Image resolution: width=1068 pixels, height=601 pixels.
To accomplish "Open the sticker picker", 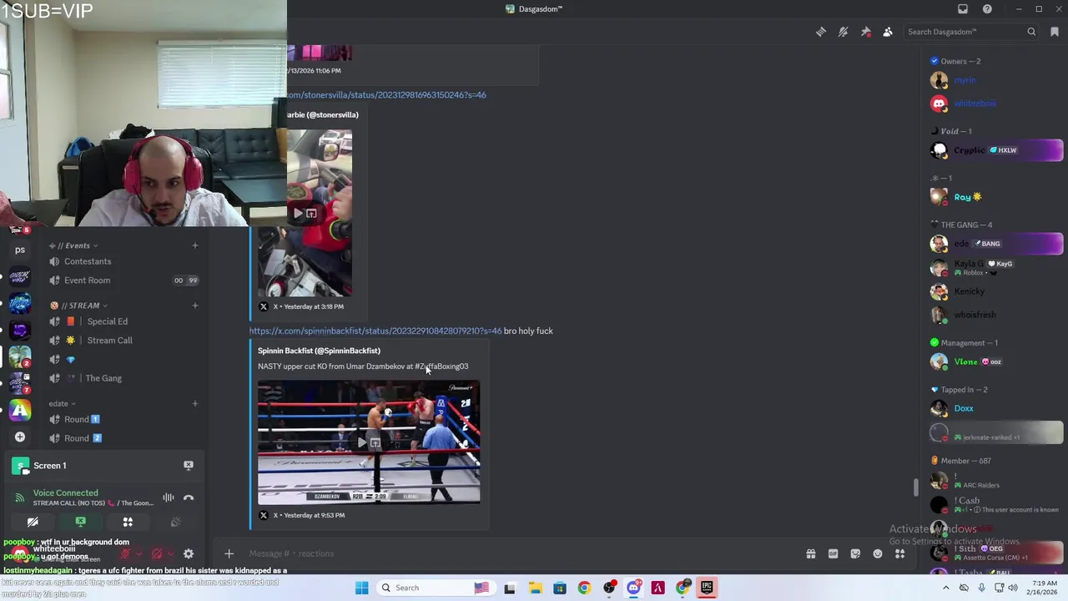I will (x=855, y=553).
